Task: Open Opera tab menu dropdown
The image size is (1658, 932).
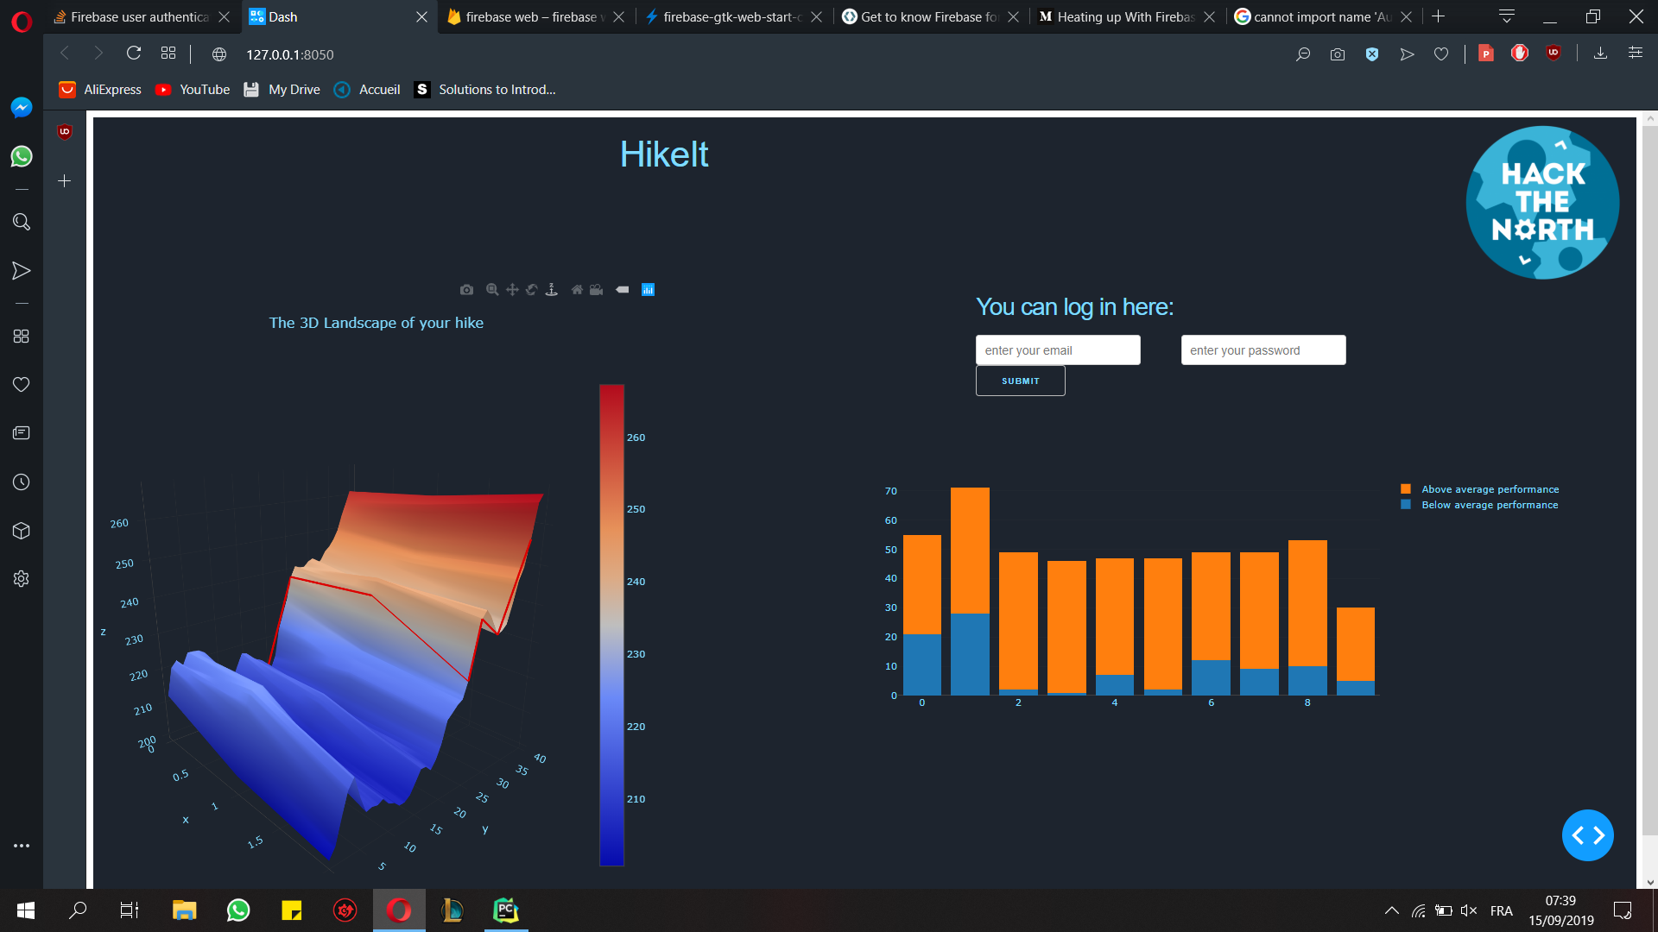Action: pyautogui.click(x=1507, y=16)
